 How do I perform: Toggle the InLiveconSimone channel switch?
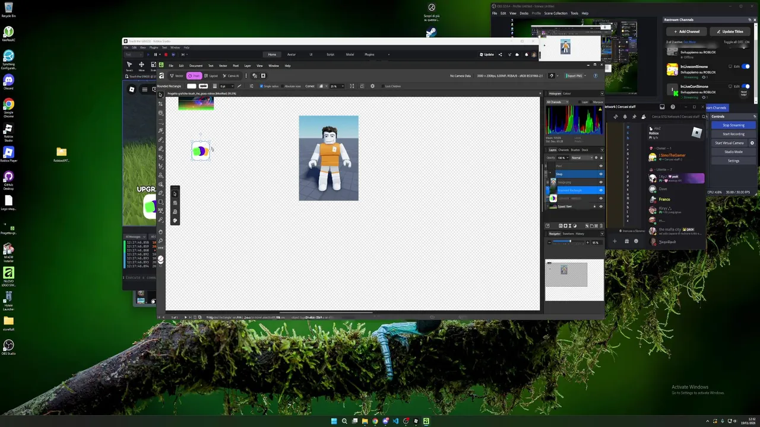[x=746, y=66]
